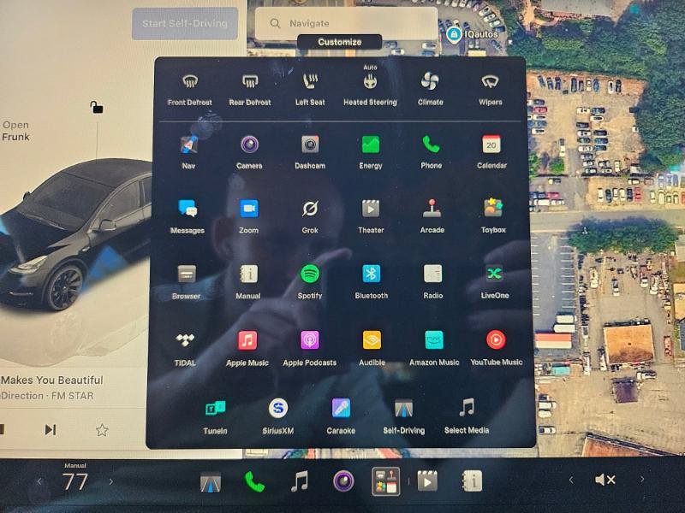Open the Manual from the bottom dock
This screenshot has height=513, width=685.
(473, 481)
